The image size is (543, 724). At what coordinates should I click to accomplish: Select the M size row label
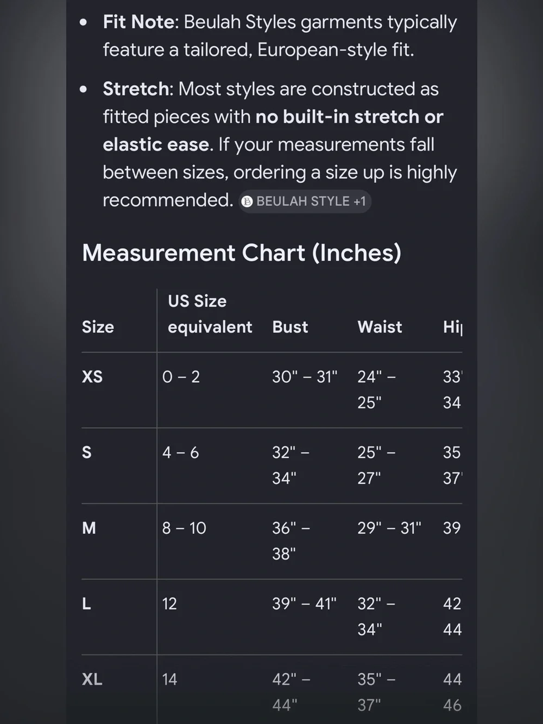89,528
